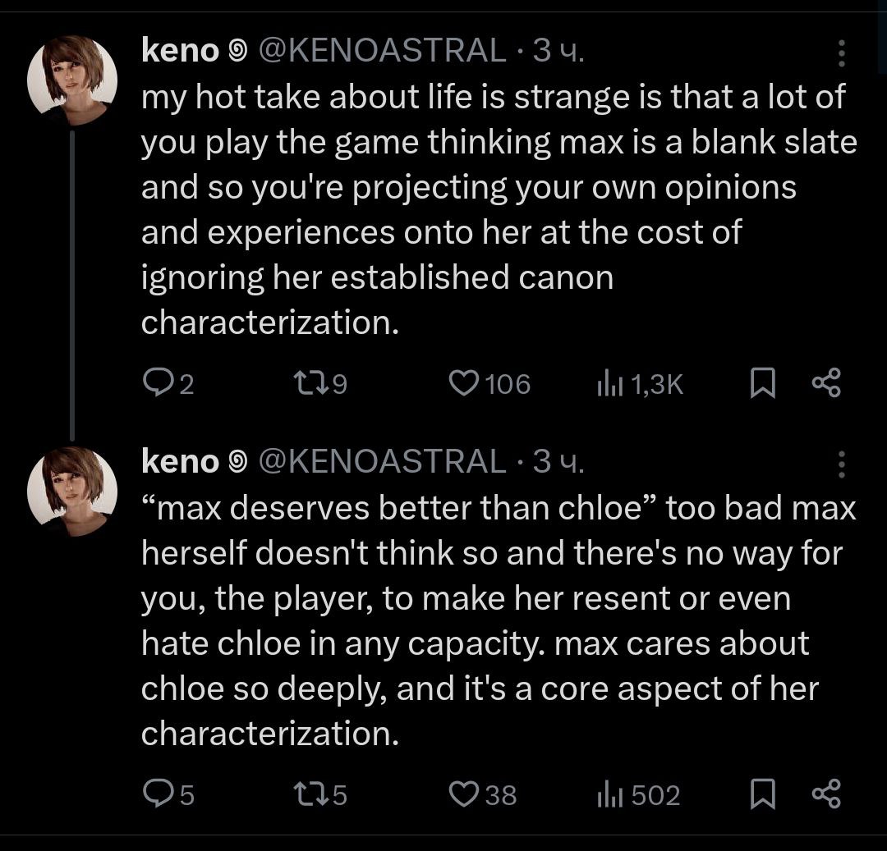This screenshot has width=887, height=851.
Task: Reply to the "max deserves better" tweet
Action: pos(156,794)
